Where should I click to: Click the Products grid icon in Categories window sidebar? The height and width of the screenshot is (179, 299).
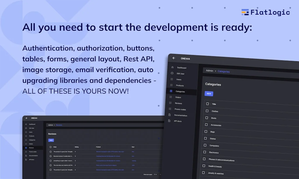171,85
